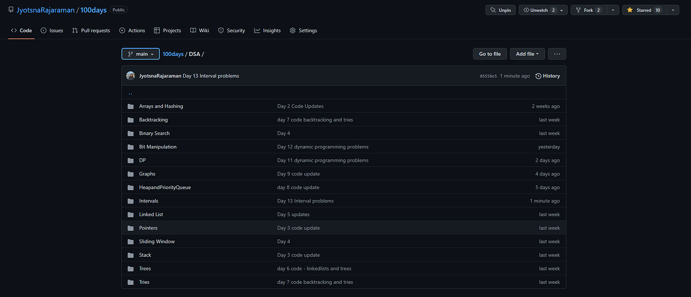
Task: Click the fork icon on the Fork button
Action: [578, 10]
